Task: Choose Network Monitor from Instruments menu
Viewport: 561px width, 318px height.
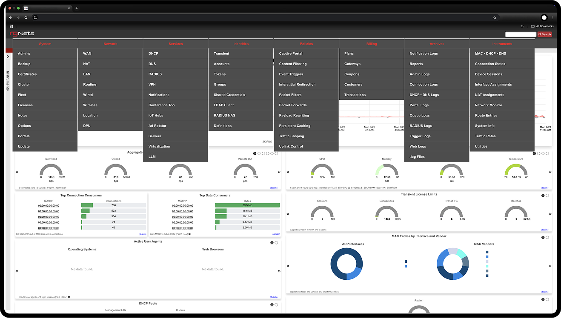Action: coord(489,105)
